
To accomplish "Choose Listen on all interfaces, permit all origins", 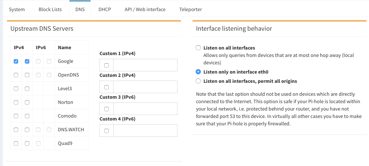I will point(198,81).
